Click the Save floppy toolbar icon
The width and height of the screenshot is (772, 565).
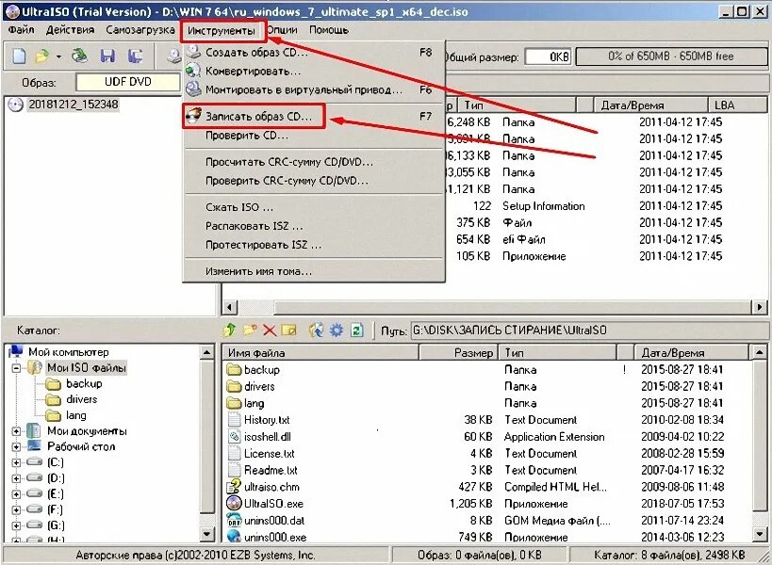[x=107, y=56]
